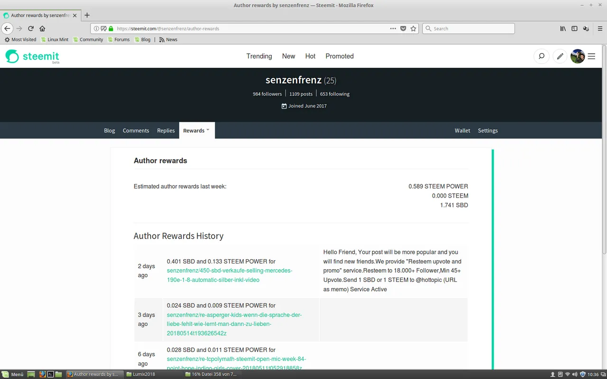Bookmark this page with star icon
Viewport: 607px width, 379px height.
pos(414,28)
